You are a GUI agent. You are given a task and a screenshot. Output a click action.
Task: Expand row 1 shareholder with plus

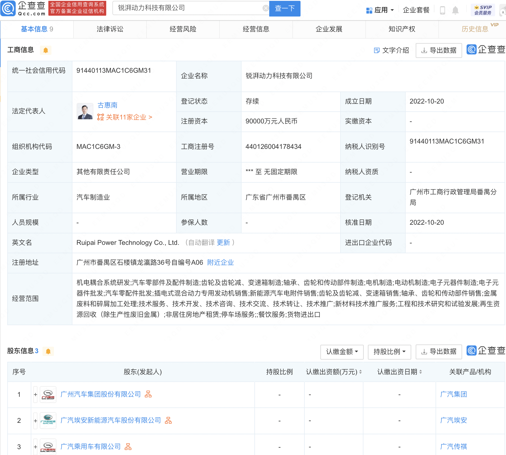coord(36,395)
